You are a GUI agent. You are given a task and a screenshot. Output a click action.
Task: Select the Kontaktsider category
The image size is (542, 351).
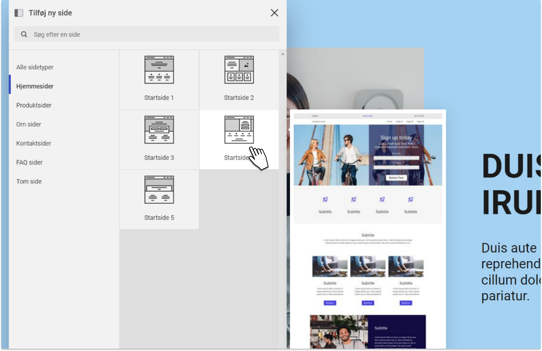tap(34, 143)
